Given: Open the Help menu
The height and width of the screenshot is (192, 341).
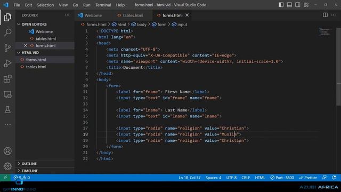Looking at the screenshot, I should (x=120, y=5).
